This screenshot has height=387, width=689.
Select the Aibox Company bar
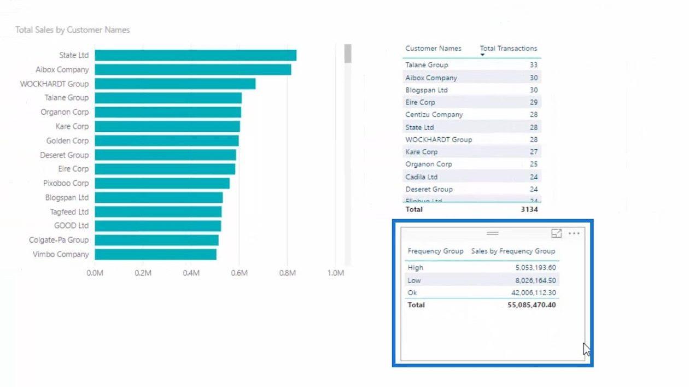click(192, 69)
